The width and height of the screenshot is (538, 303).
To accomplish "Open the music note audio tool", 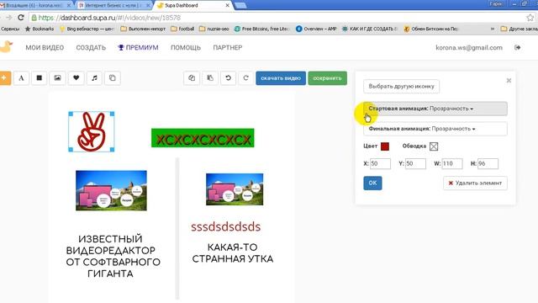I will [x=94, y=78].
